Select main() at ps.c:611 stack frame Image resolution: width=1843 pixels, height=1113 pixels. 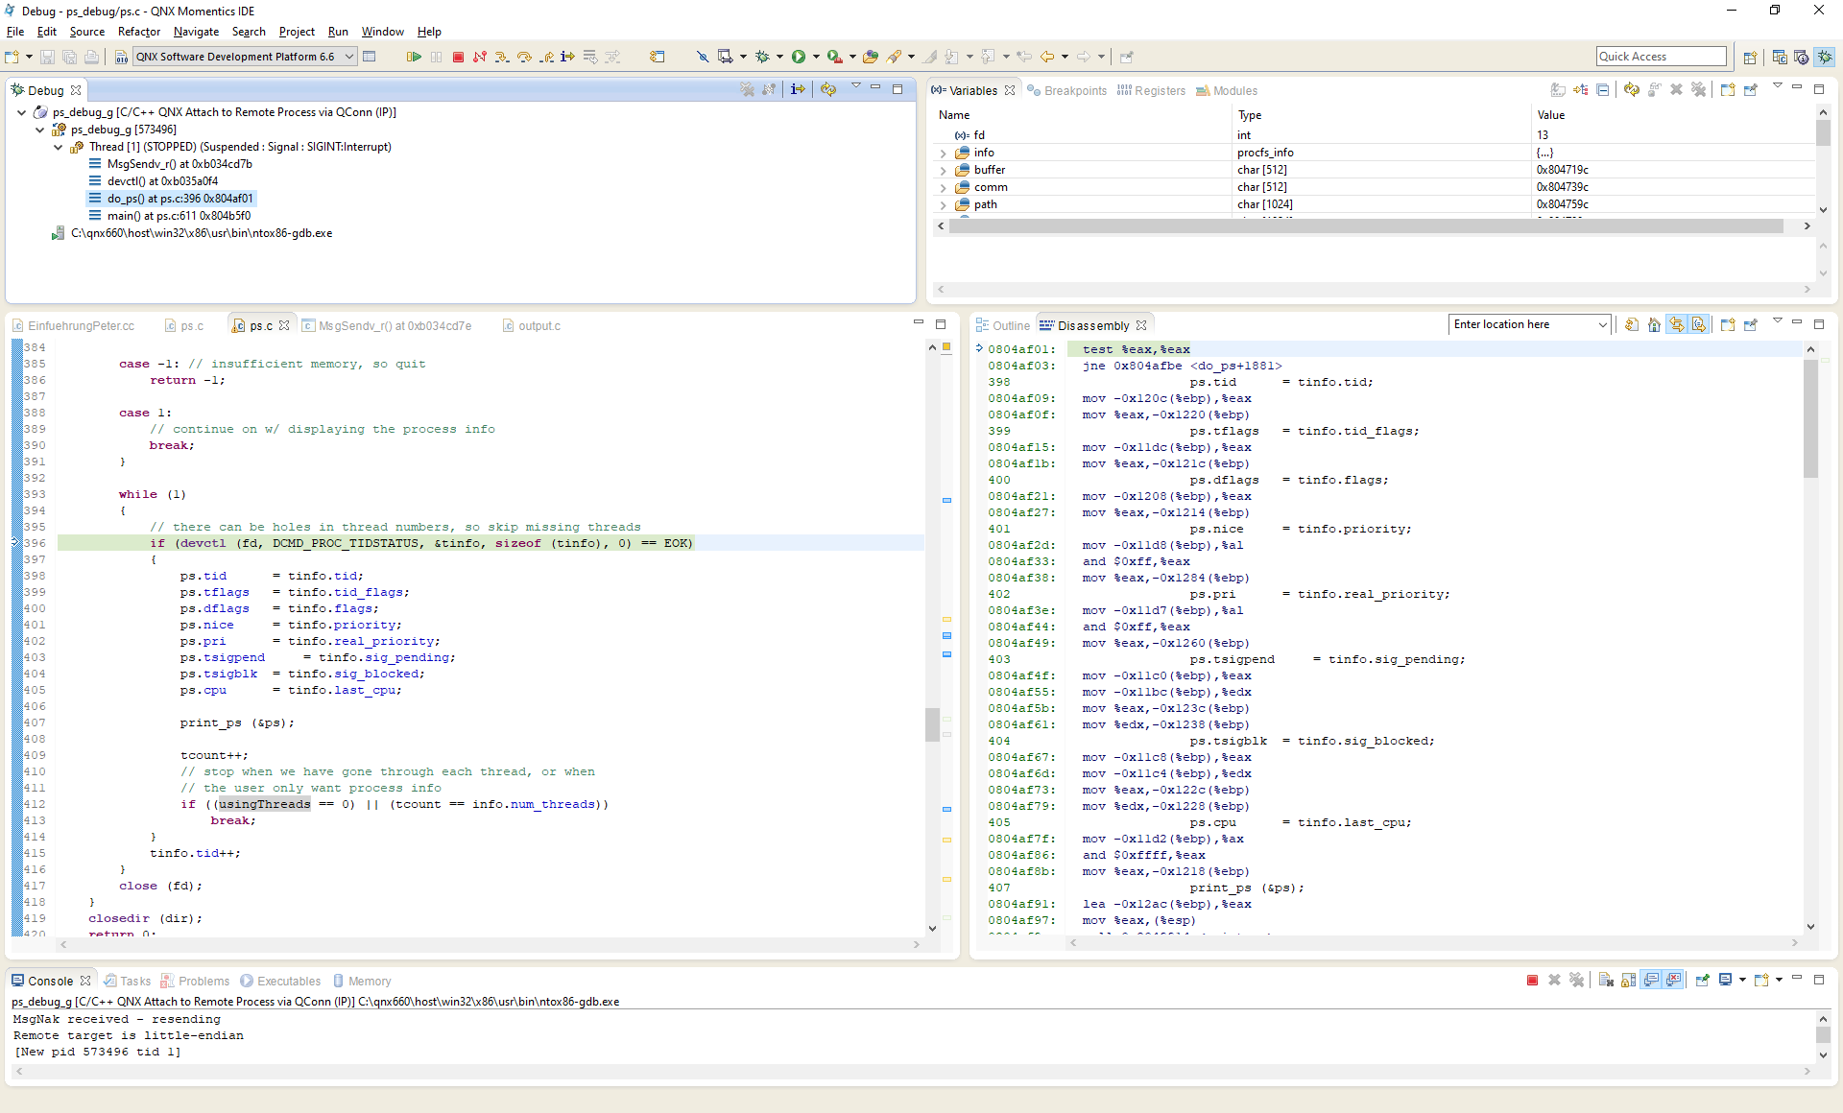click(x=179, y=216)
